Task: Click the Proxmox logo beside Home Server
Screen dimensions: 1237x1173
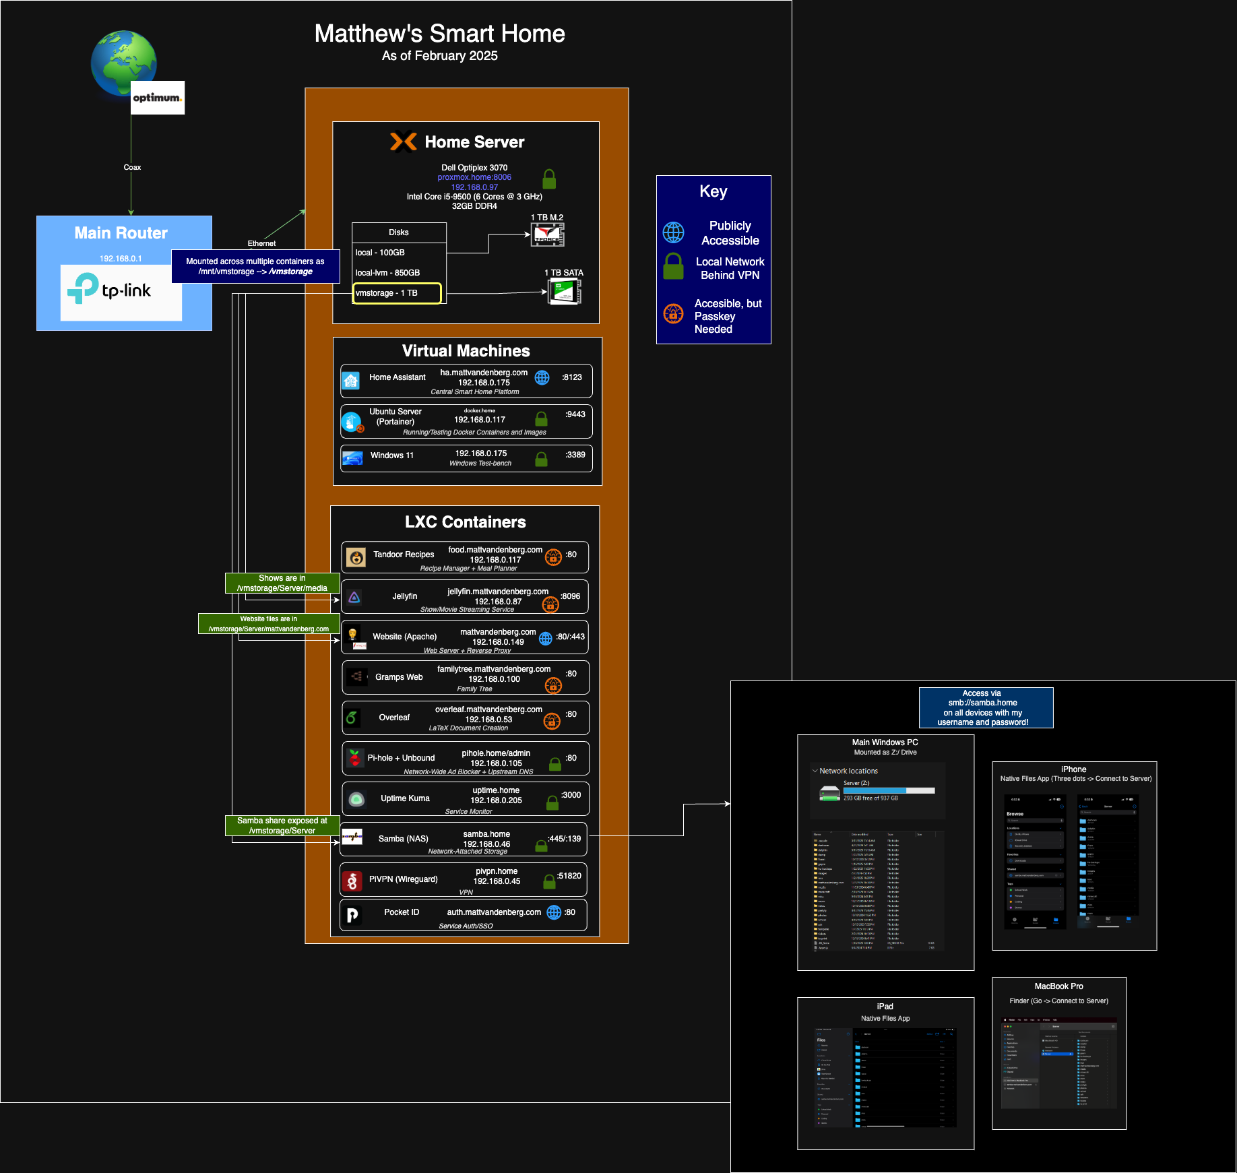Action: click(403, 141)
